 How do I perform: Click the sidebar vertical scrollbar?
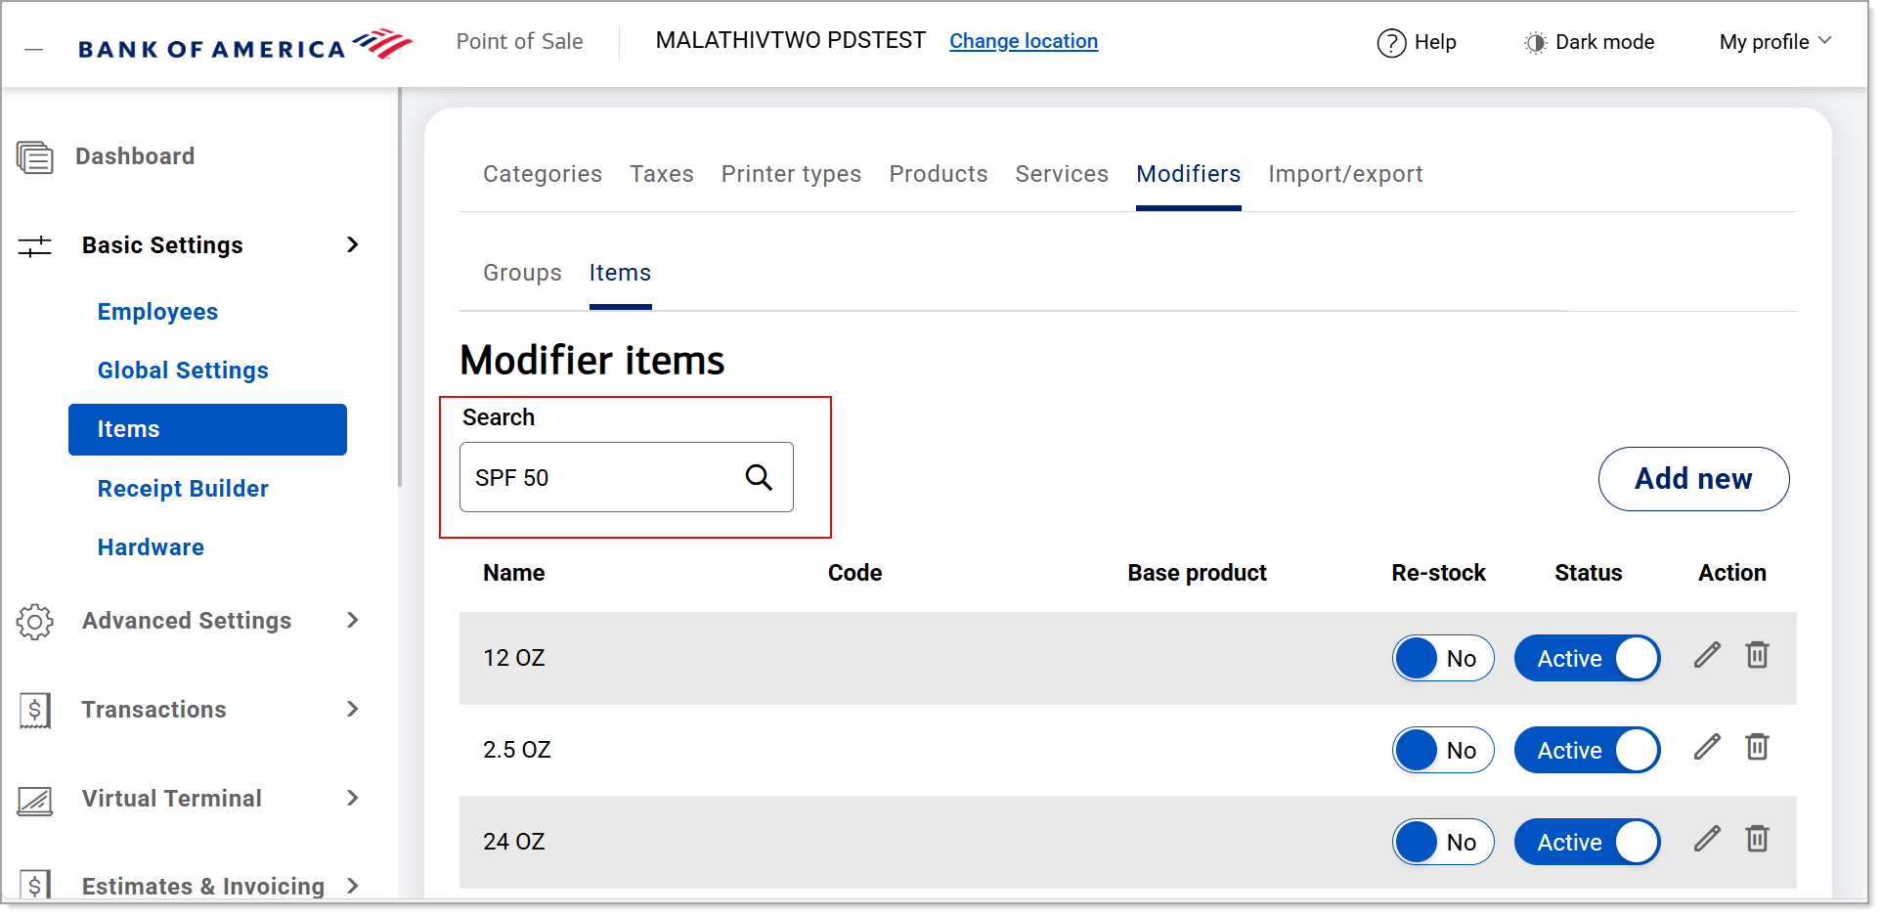click(x=399, y=287)
